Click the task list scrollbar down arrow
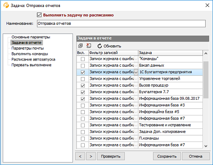 coord(206,146)
